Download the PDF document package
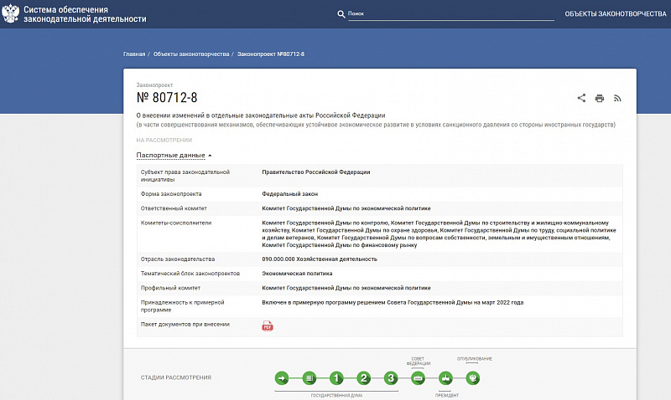Screen dimensions: 671x400 [268, 326]
